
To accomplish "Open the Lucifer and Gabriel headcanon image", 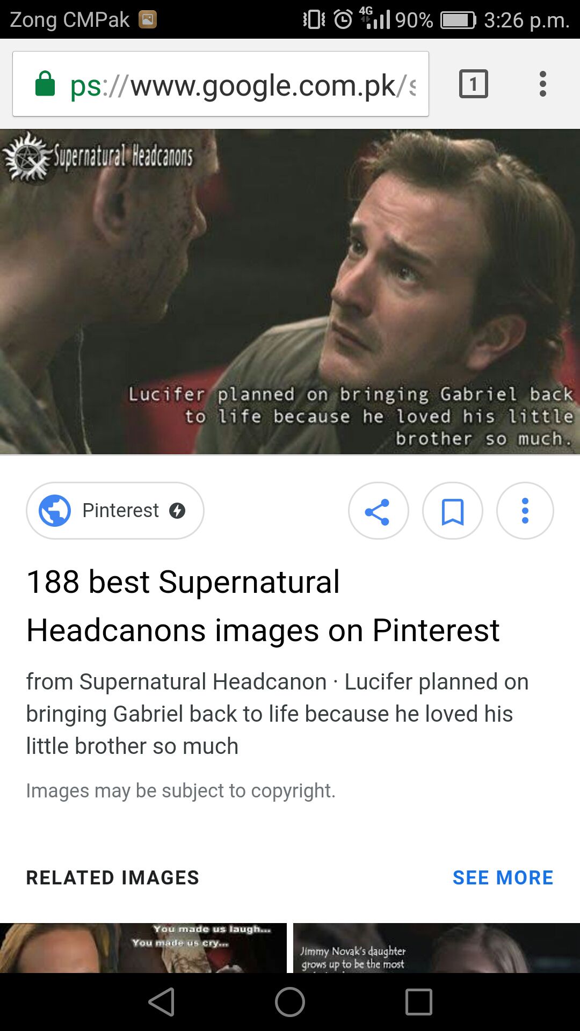I will 290,292.
